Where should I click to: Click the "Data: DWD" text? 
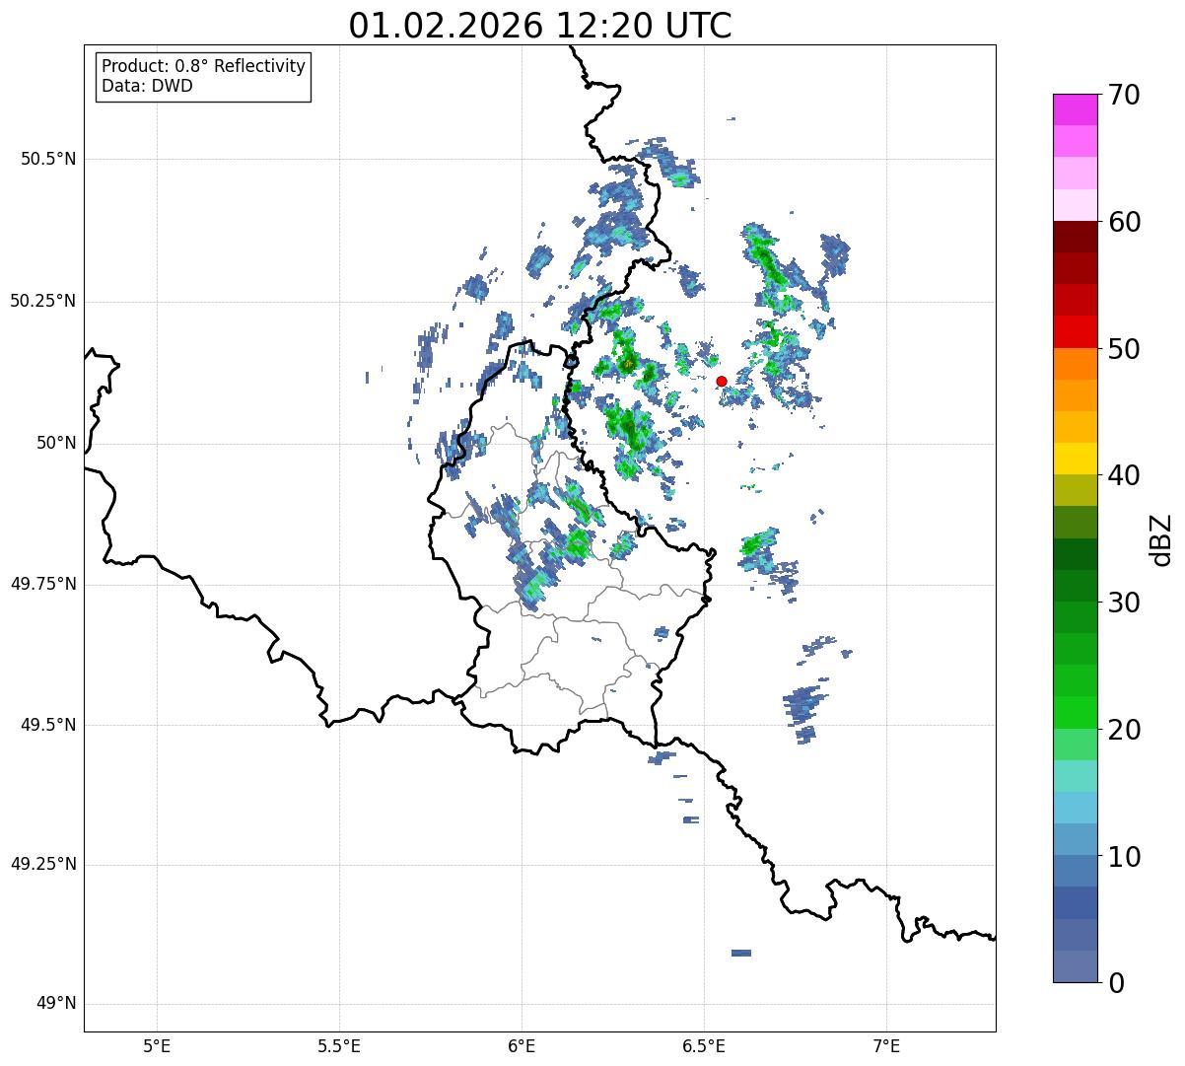click(x=147, y=86)
